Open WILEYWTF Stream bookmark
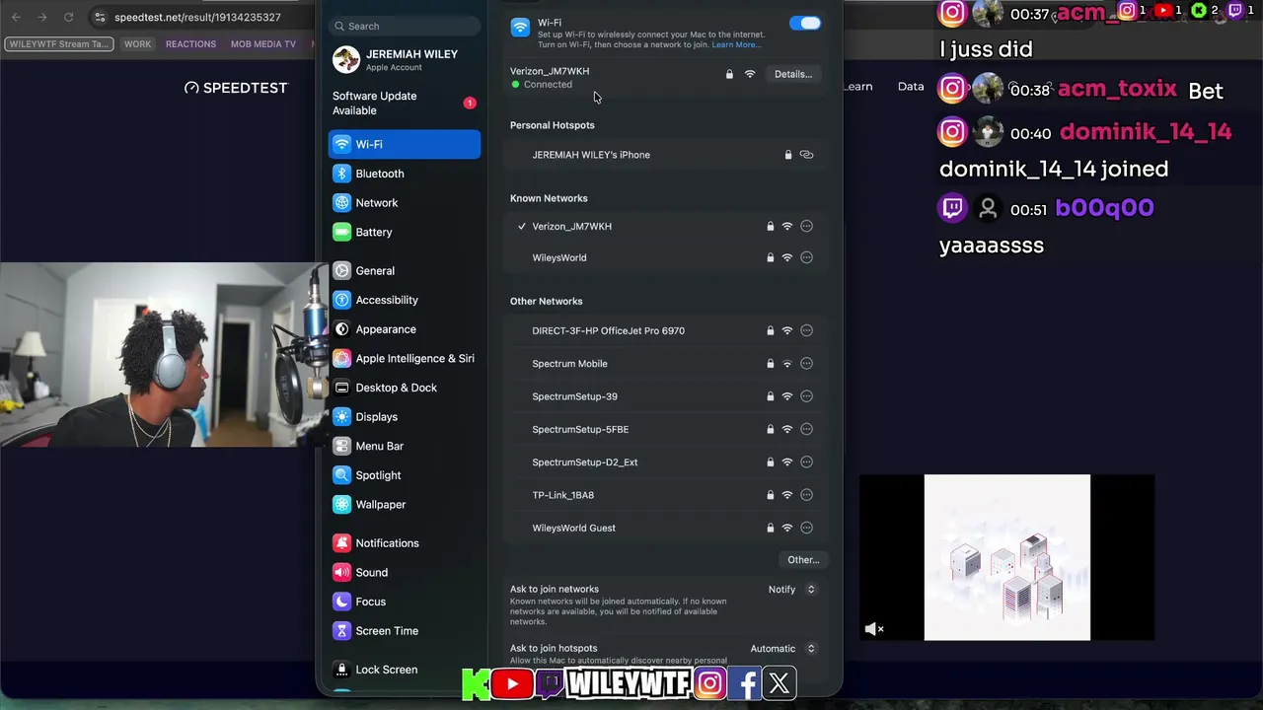The image size is (1263, 710). tap(59, 43)
